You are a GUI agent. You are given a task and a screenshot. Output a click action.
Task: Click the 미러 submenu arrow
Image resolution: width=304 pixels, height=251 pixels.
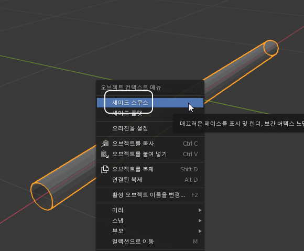200,210
